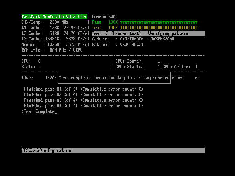Click the green Pass 100% progress bar
Viewport: 235px width, 176px height.
[145, 22]
